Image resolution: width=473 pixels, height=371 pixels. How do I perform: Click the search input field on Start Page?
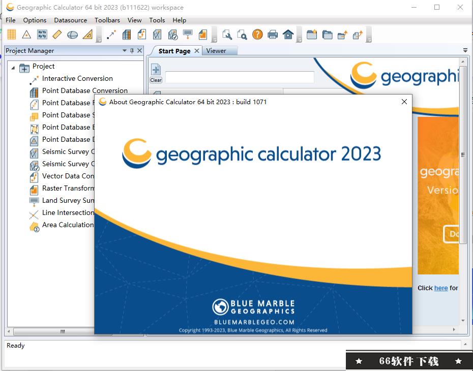[240, 77]
